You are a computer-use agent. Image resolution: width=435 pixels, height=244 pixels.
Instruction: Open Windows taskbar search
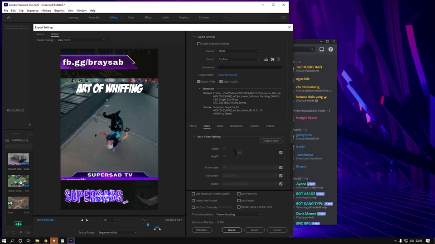tap(12, 240)
